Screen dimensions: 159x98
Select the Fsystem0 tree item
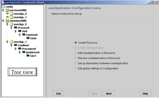click(32, 35)
